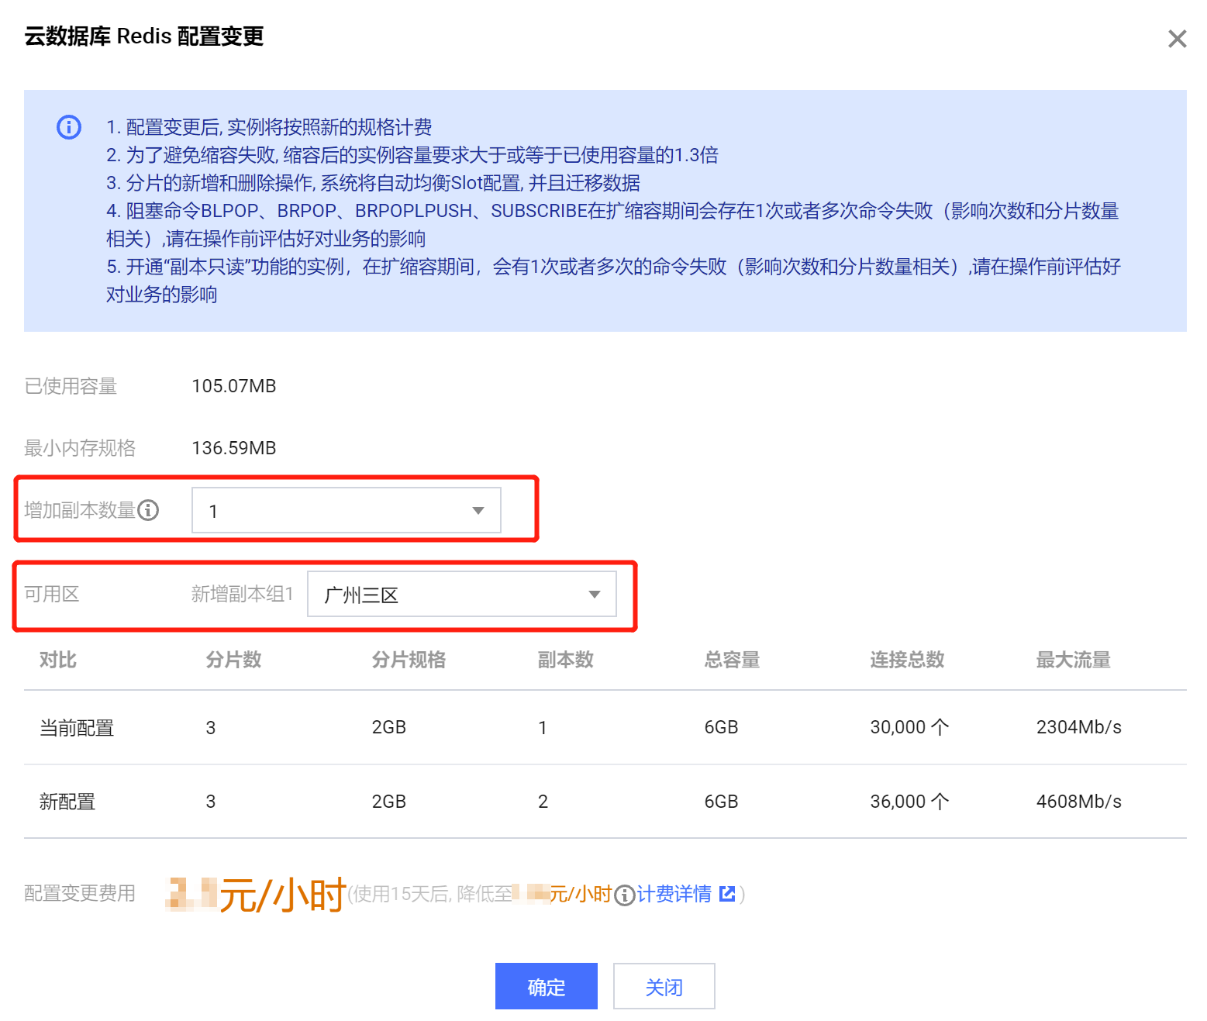Click the dialog title 云数据库 Redis 配置变更
1207x1021 pixels.
pos(144,36)
